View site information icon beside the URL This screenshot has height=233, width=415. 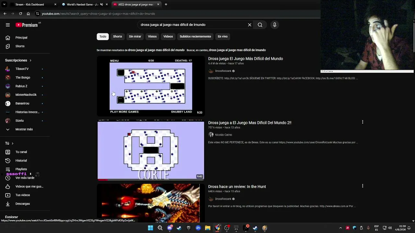pyautogui.click(x=38, y=14)
